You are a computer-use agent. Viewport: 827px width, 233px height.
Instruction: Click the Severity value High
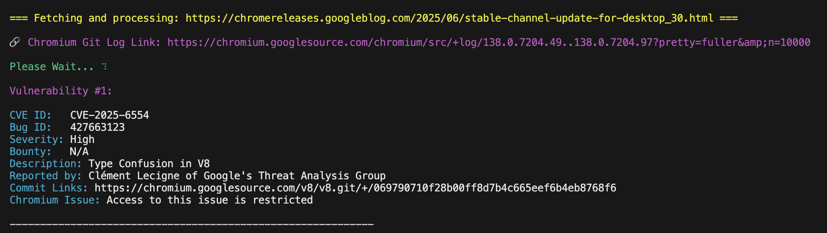tap(82, 139)
